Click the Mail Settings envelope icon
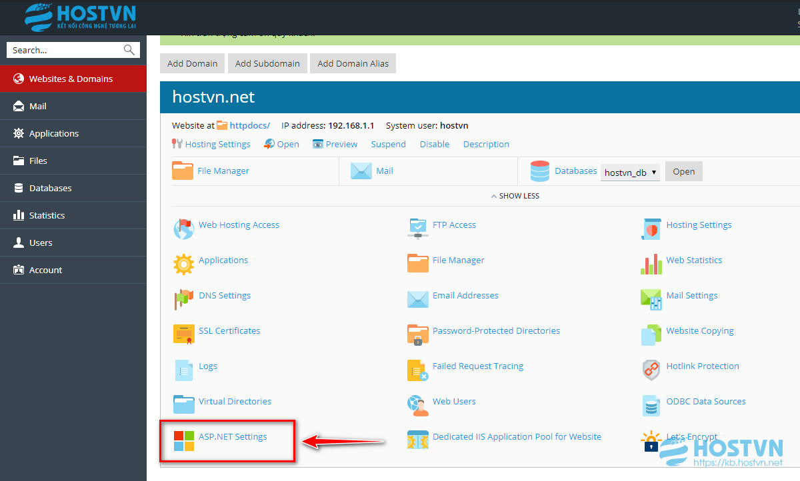 coord(651,299)
